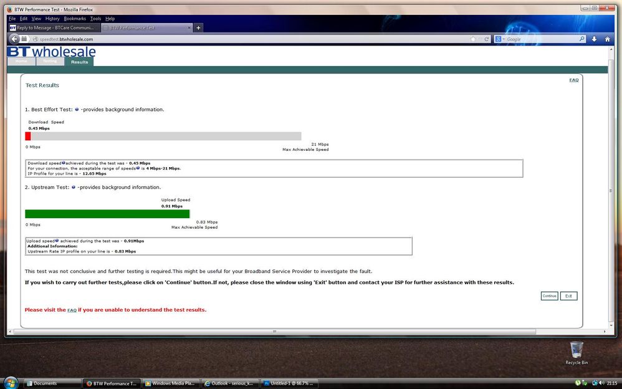Click the 'Test Results' heading
This screenshot has width=622, height=389.
pos(42,85)
